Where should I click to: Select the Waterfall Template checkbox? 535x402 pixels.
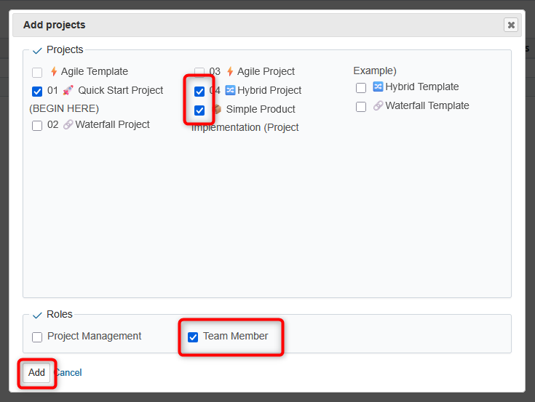[x=361, y=107]
